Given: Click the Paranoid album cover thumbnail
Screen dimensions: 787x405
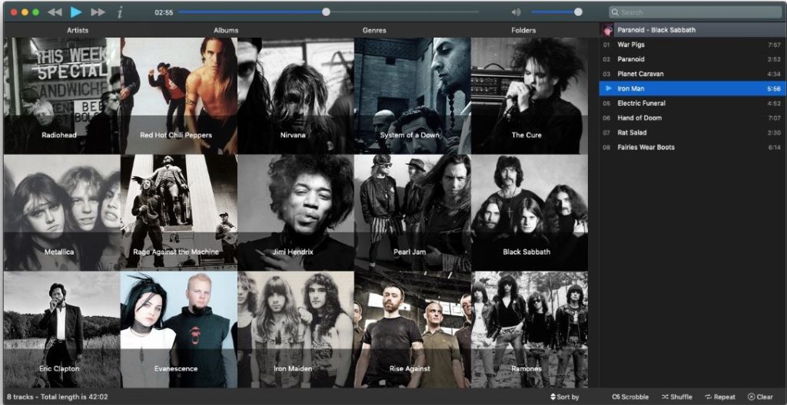Looking at the screenshot, I should (607, 30).
